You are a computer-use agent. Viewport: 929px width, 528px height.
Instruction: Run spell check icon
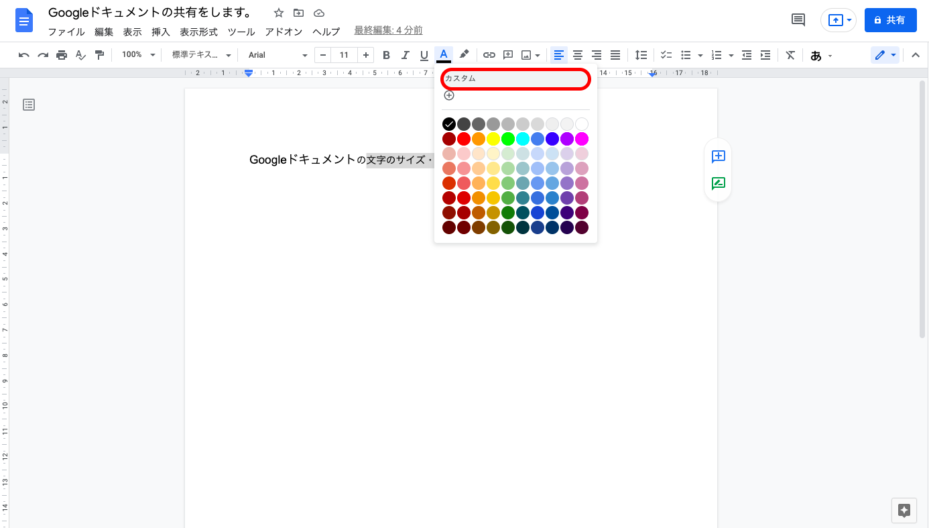(80, 55)
